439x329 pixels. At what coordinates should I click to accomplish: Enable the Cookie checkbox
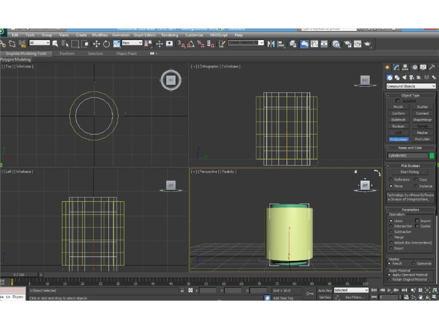tap(417, 226)
